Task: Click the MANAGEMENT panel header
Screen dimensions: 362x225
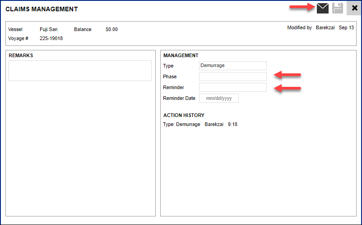Action: (181, 56)
